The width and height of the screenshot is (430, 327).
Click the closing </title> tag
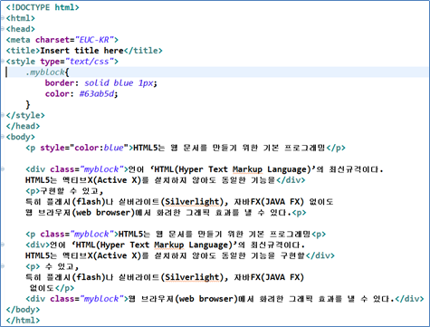tap(143, 51)
